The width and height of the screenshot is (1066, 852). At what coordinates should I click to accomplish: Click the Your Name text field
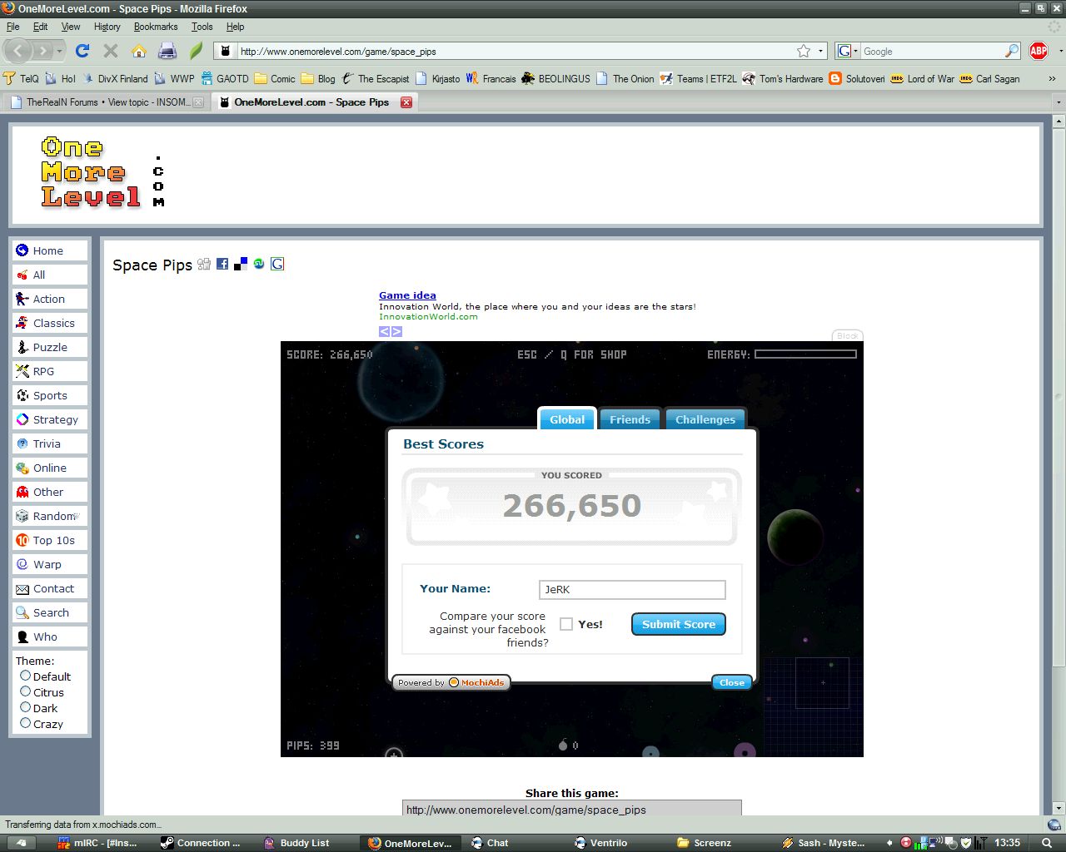[632, 590]
